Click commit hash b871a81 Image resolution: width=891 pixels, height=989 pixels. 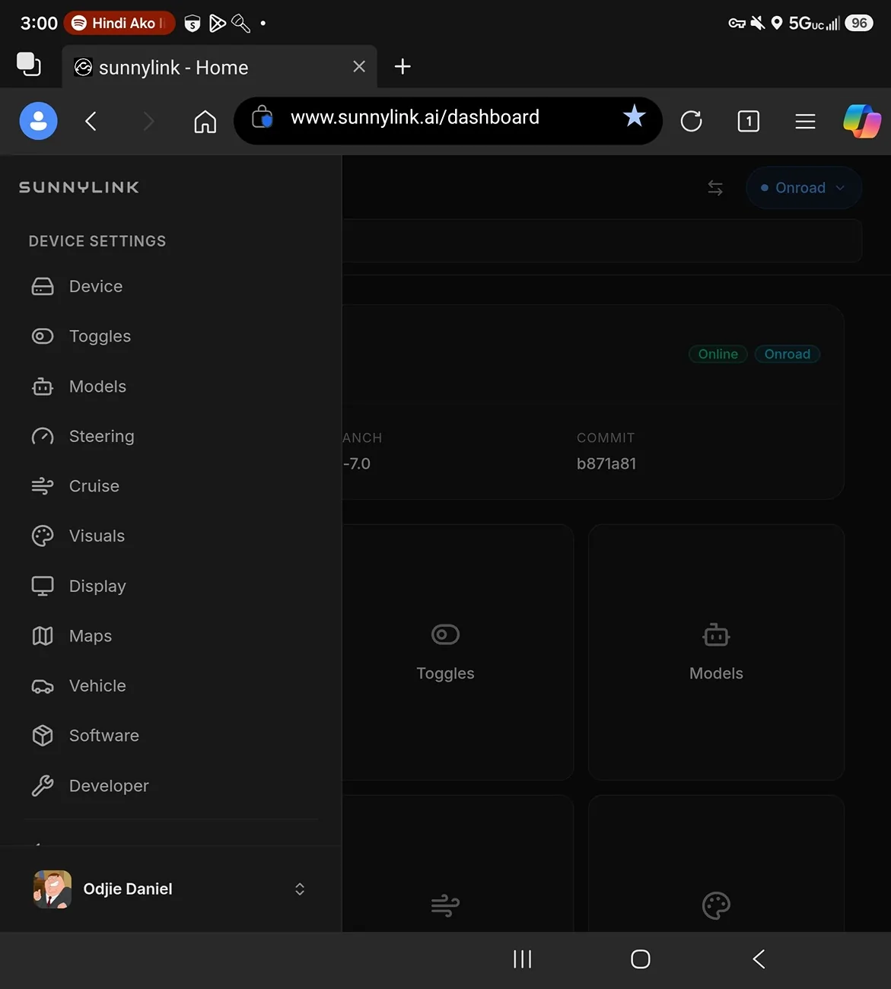point(606,464)
